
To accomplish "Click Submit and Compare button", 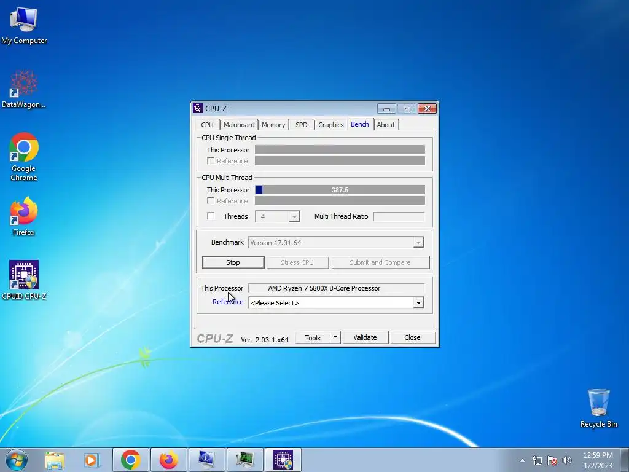I will tap(380, 262).
